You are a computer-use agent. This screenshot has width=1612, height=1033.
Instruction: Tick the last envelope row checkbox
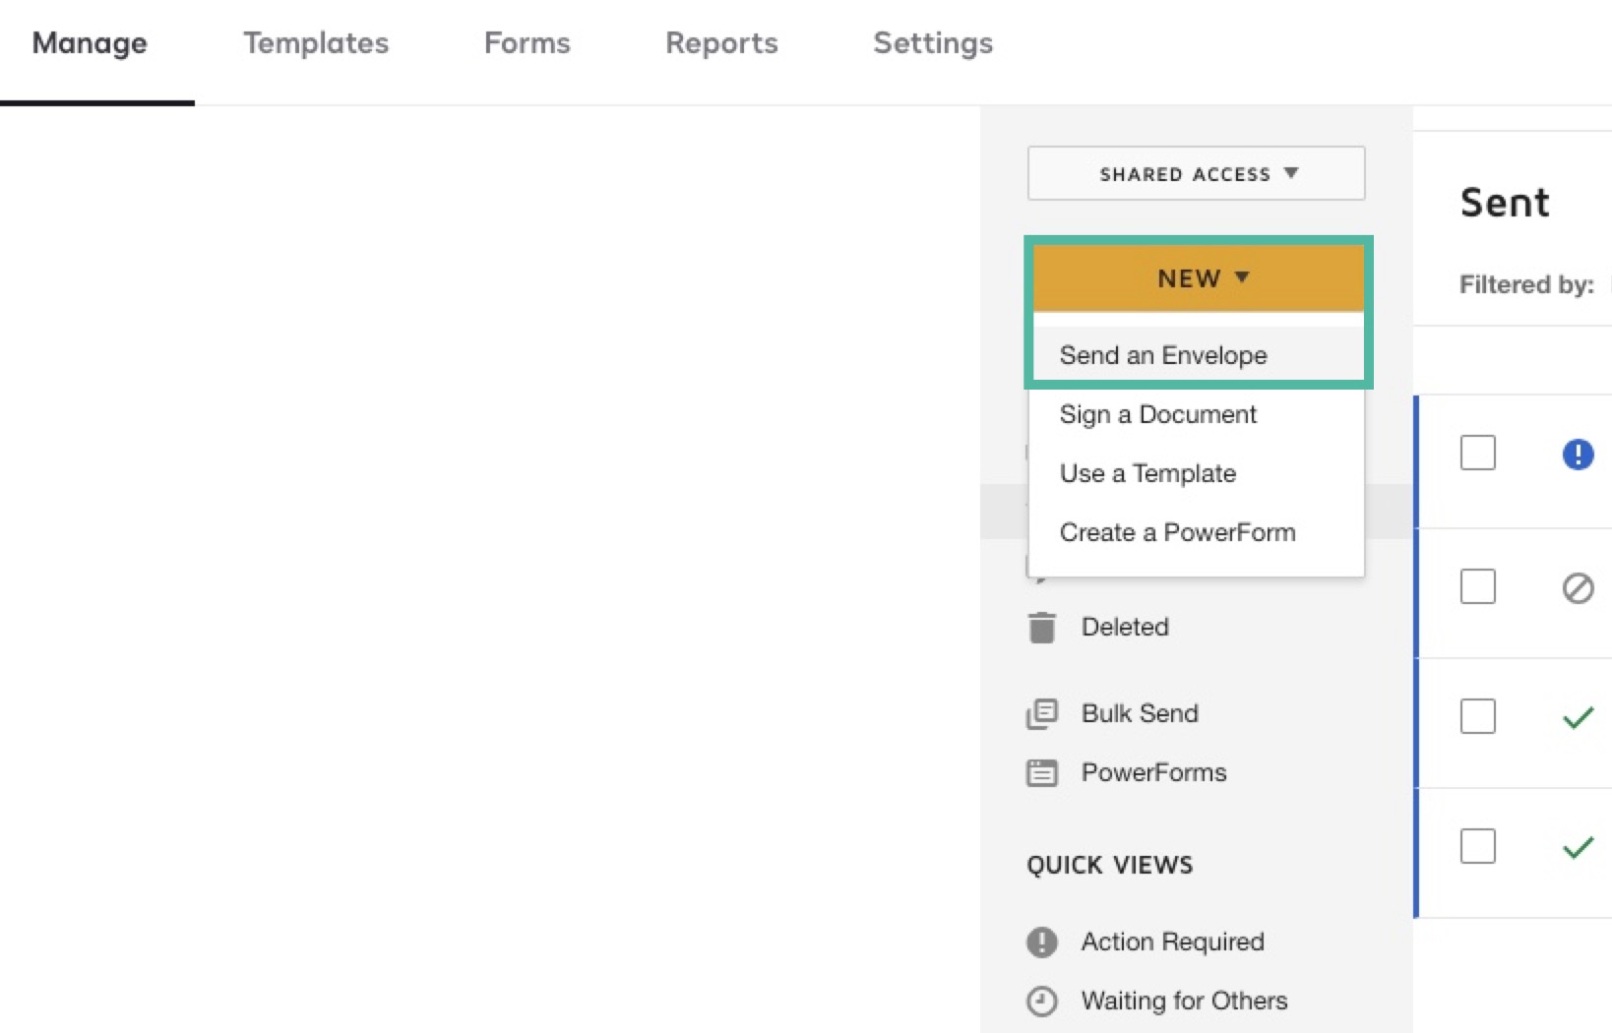(1477, 846)
